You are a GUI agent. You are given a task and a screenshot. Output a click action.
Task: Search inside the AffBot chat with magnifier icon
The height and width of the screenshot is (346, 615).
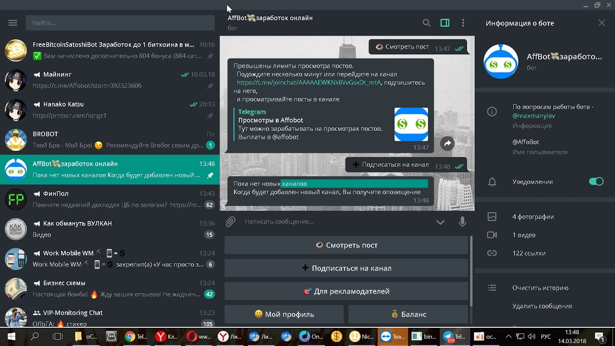[x=426, y=23]
